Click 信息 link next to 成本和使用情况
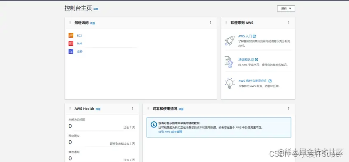 tap(181, 109)
